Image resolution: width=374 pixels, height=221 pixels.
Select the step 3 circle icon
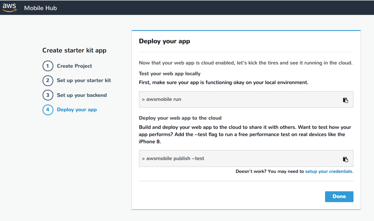(x=48, y=95)
